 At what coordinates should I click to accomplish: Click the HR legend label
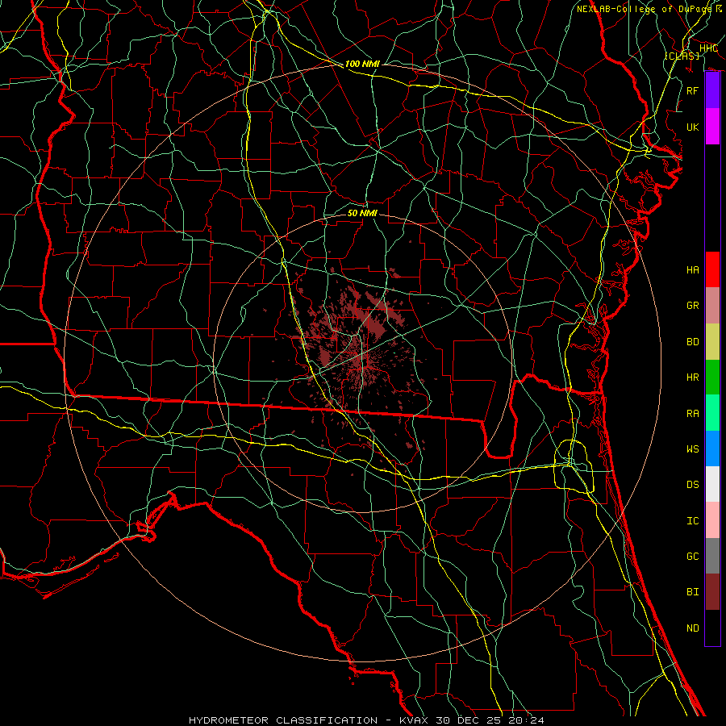pyautogui.click(x=692, y=378)
